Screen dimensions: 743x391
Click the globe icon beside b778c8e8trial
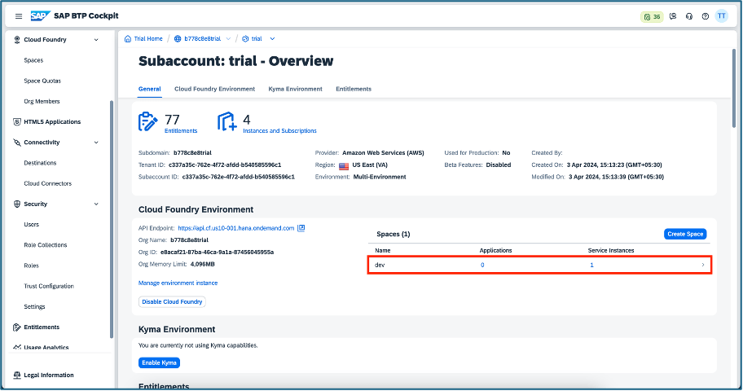pyautogui.click(x=178, y=39)
